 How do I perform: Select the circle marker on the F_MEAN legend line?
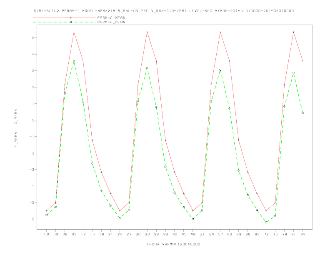[x=71, y=22]
